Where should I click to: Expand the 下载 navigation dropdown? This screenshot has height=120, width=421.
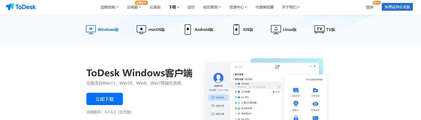[x=174, y=7]
